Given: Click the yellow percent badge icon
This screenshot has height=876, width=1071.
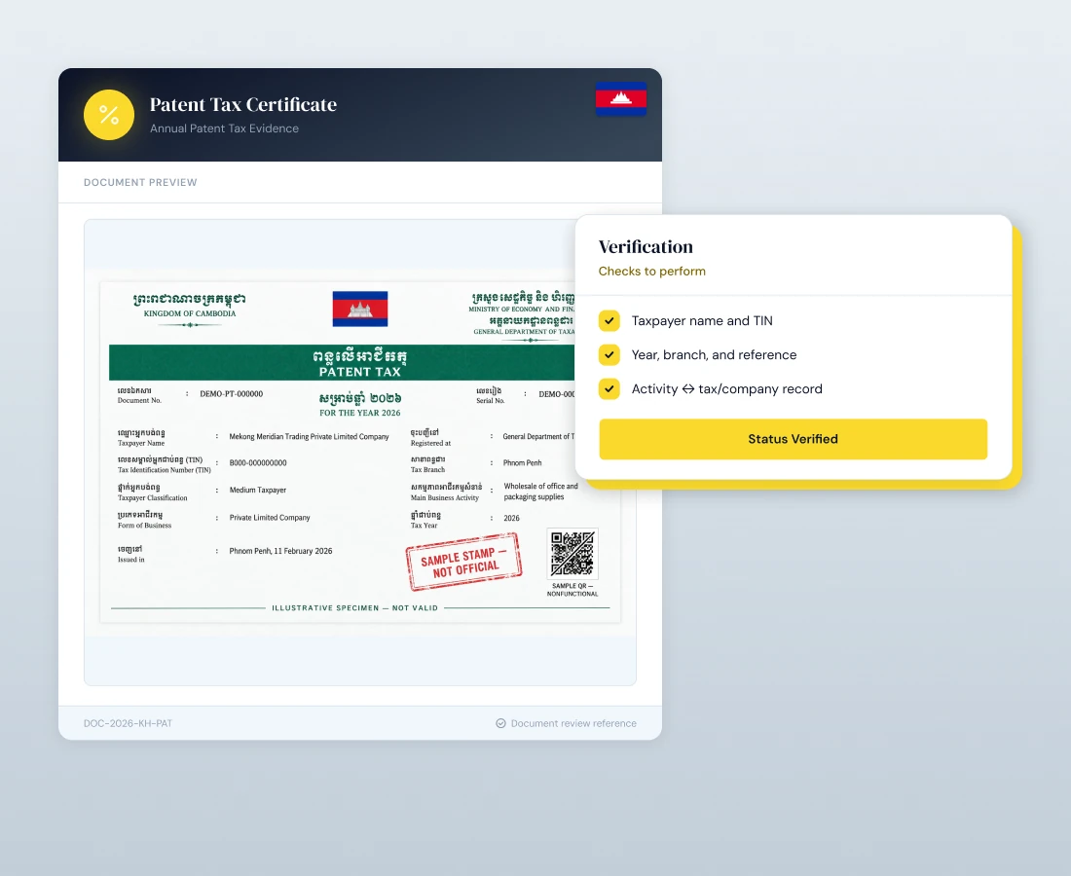Looking at the screenshot, I should pyautogui.click(x=109, y=115).
